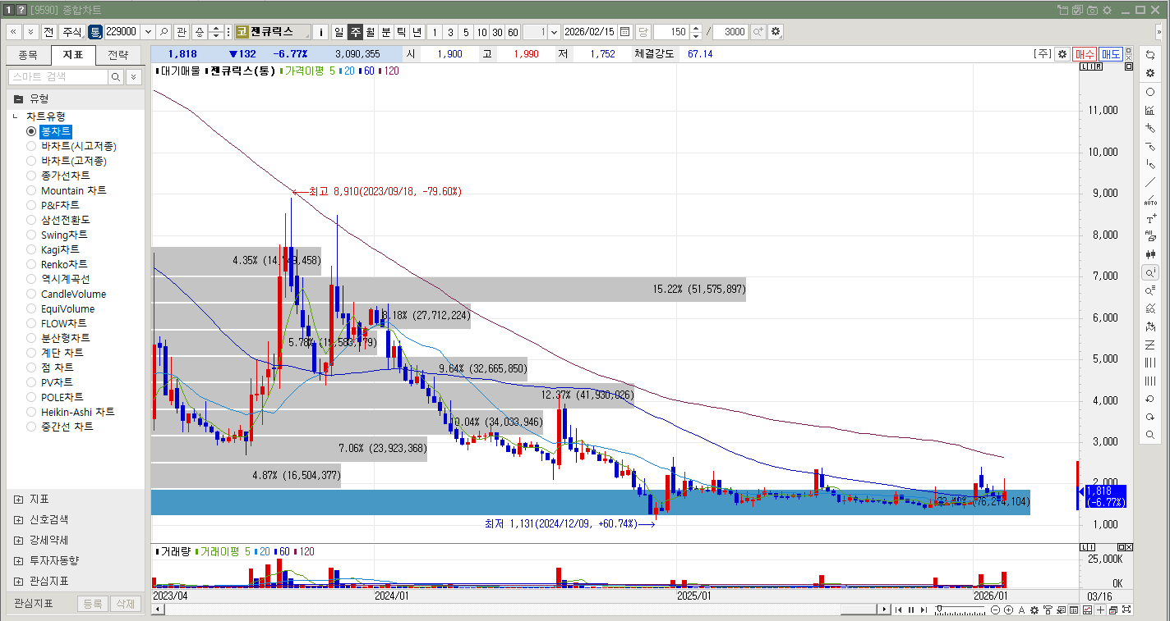Select the 일 daily period button

(339, 32)
